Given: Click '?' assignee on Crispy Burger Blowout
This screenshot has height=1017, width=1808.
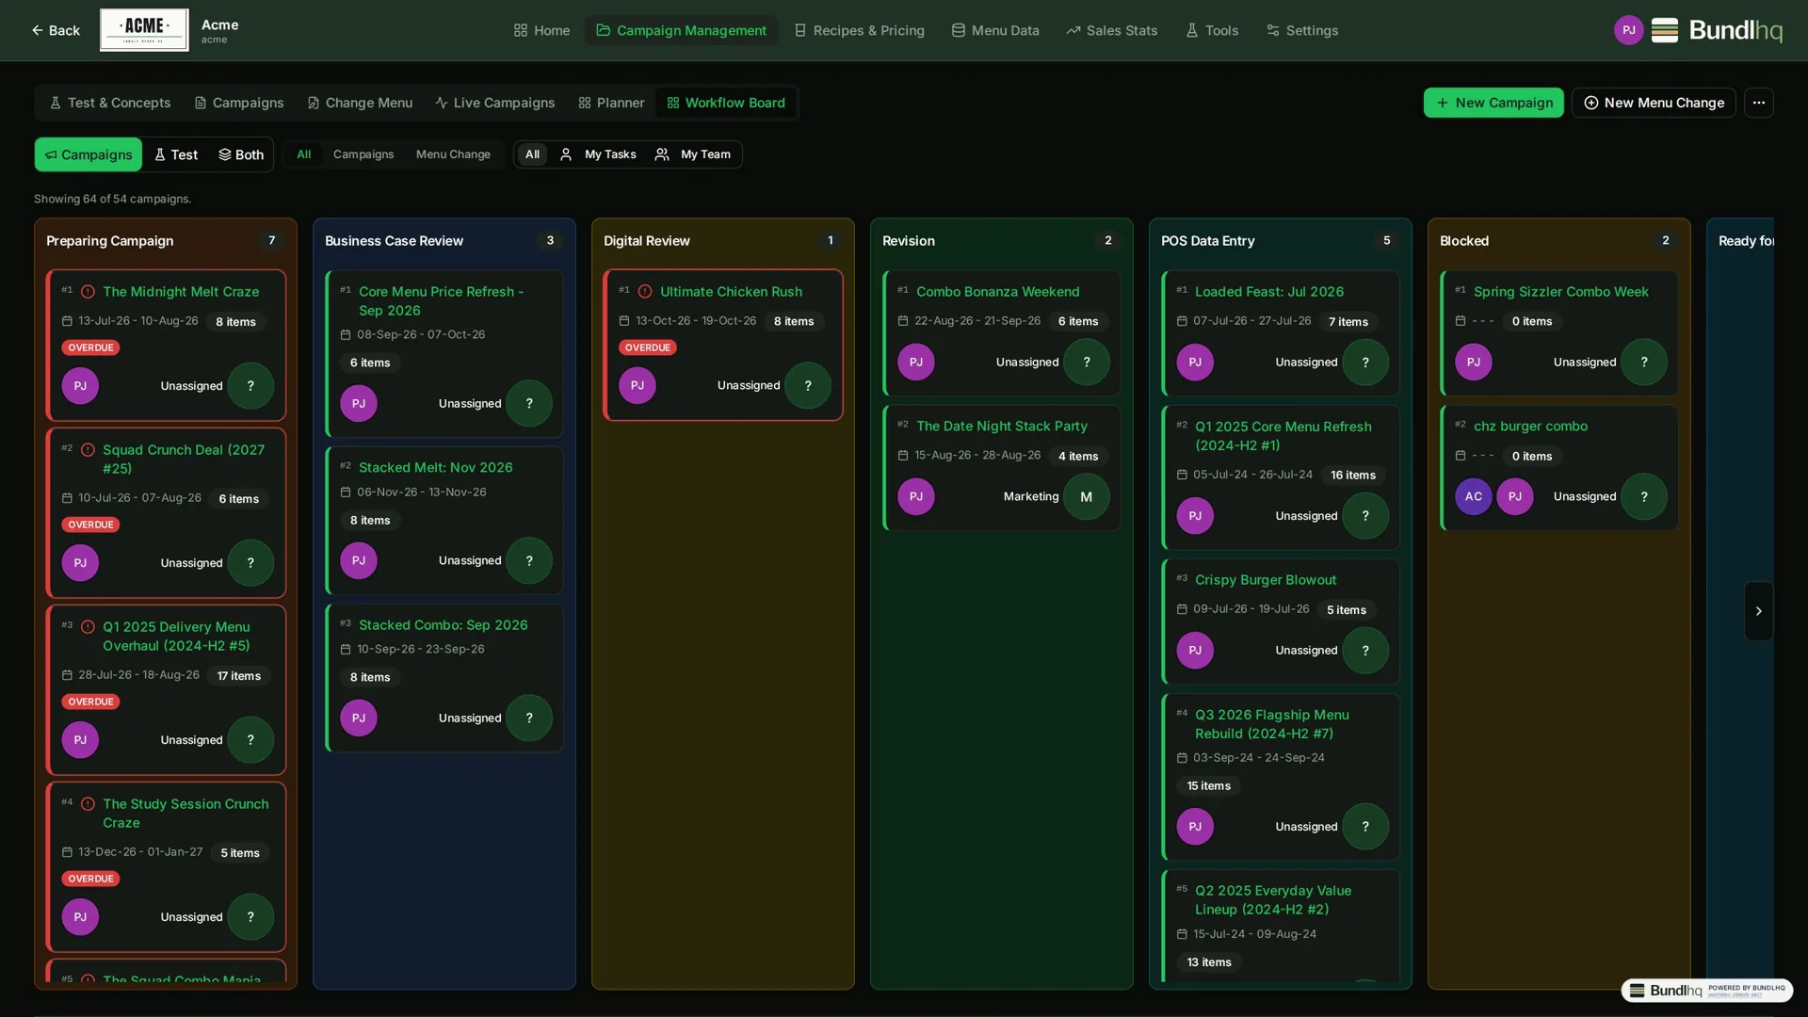Looking at the screenshot, I should pos(1364,651).
